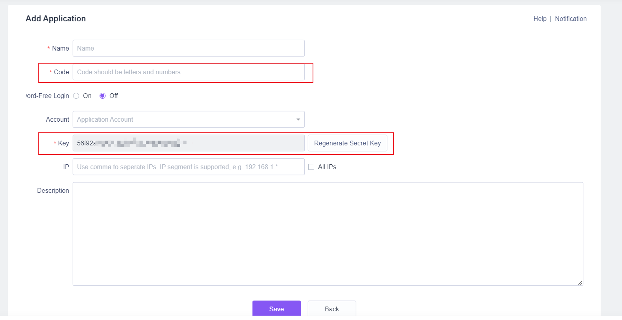Viewport: 622px width, 320px height.
Task: Click the Password-Free Login label
Action: pos(47,96)
